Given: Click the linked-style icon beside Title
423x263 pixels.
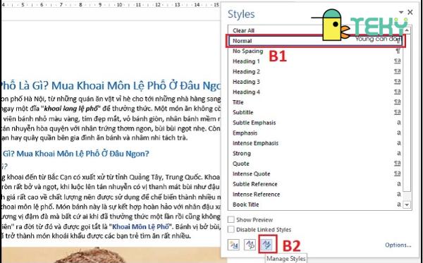Looking at the screenshot, I should (x=398, y=102).
